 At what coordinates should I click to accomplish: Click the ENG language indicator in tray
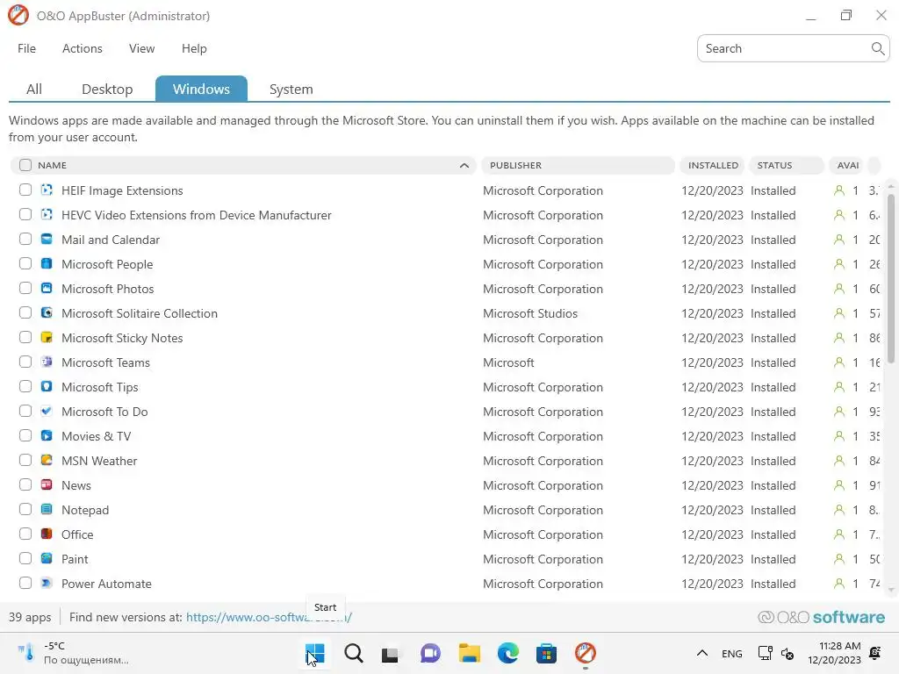pyautogui.click(x=731, y=653)
